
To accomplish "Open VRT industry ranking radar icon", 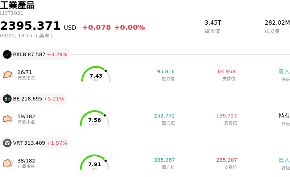I will coord(8,163).
